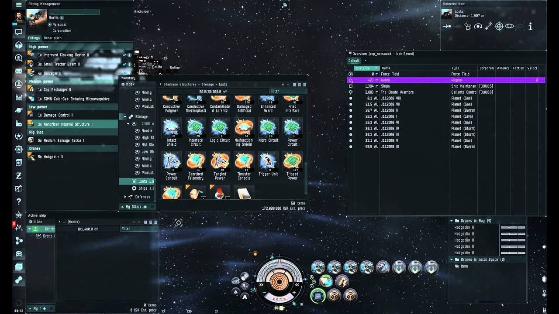Add a new filter with the plus button
The image size is (559, 314).
point(145,207)
